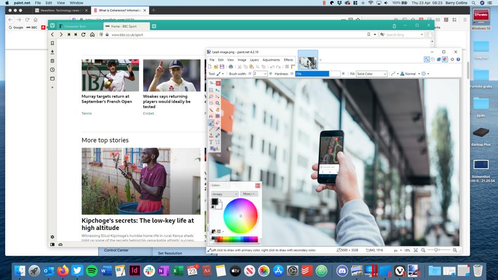The height and width of the screenshot is (280, 498).
Task: Click Vivaldi reload page icon
Action: pos(84,35)
